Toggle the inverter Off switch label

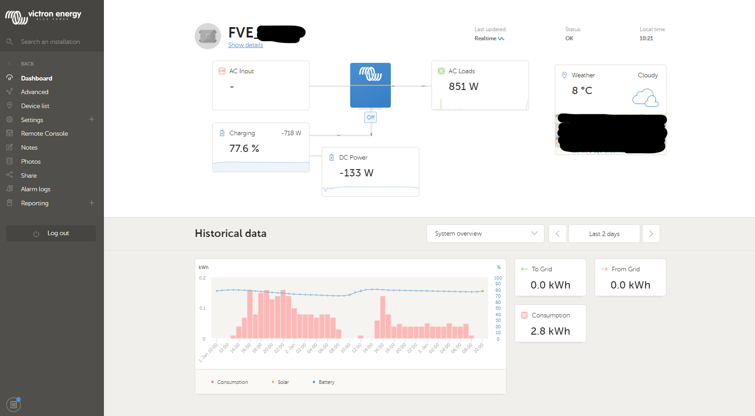(x=370, y=118)
